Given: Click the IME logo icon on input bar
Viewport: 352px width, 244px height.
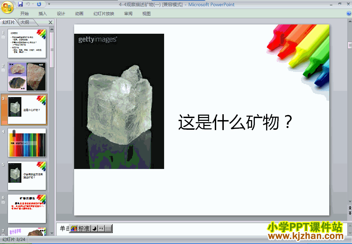Looking at the screenshot, I should [x=74, y=229].
